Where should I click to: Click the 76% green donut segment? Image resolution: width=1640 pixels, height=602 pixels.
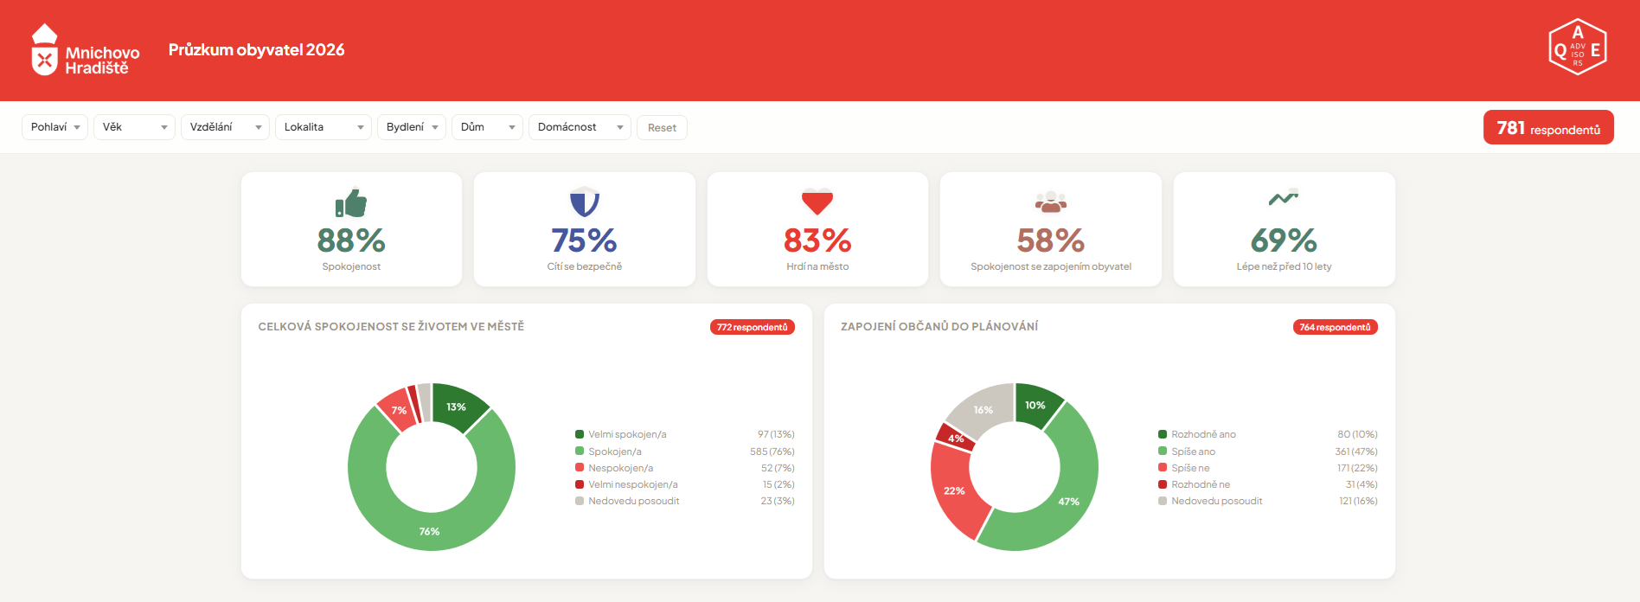click(430, 531)
